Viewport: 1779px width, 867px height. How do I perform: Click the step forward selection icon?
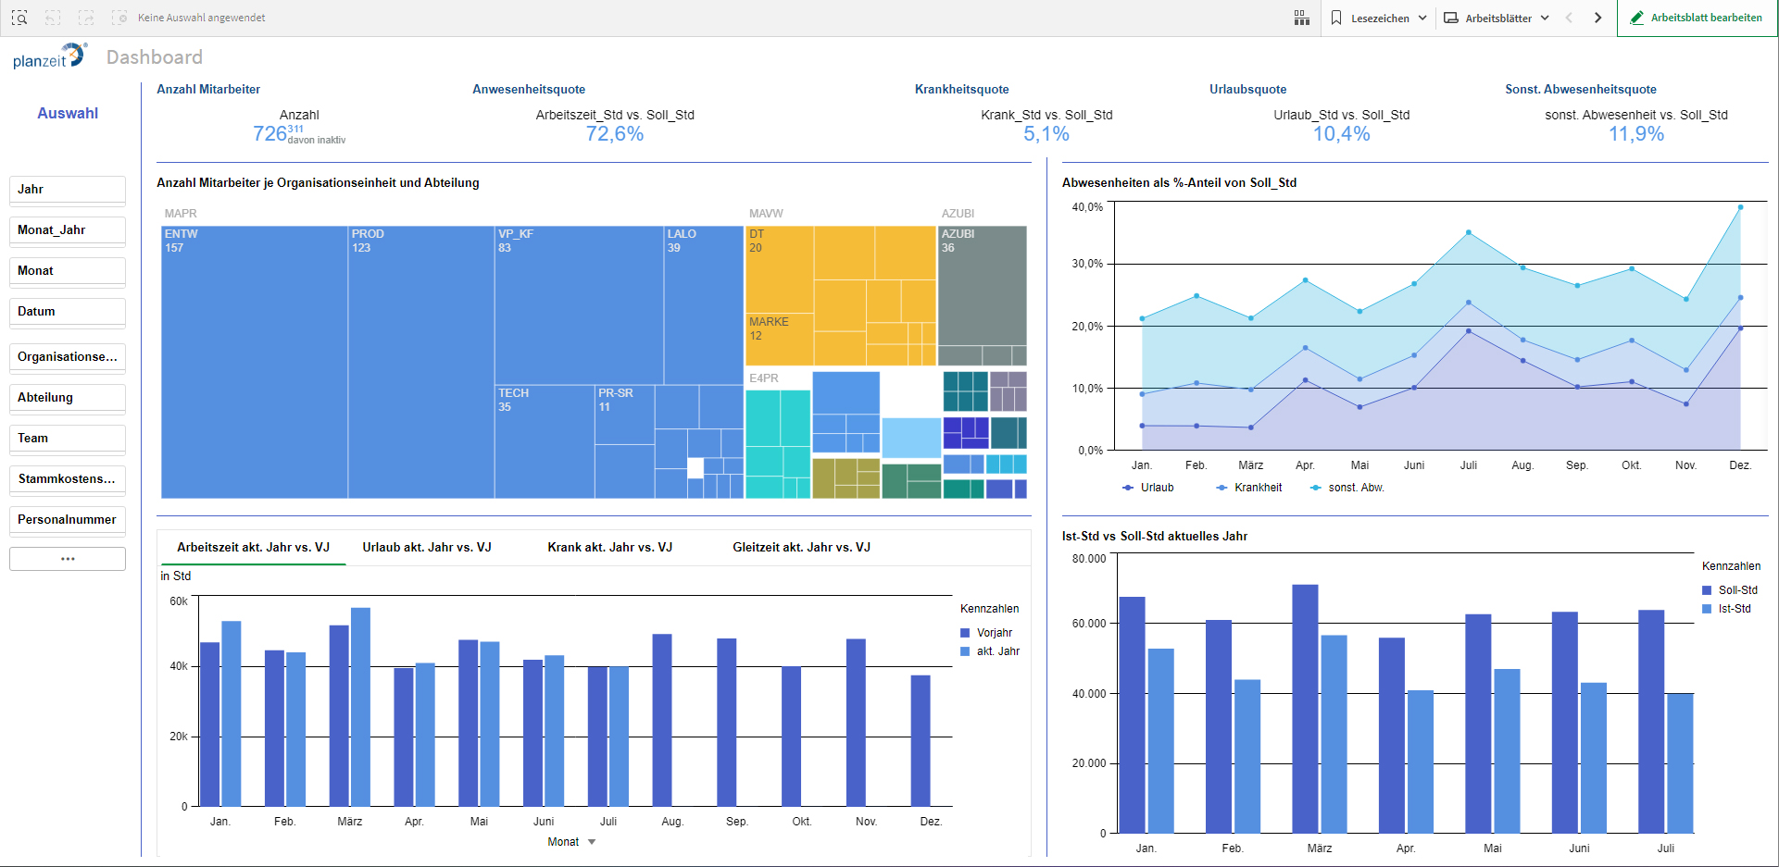point(86,18)
